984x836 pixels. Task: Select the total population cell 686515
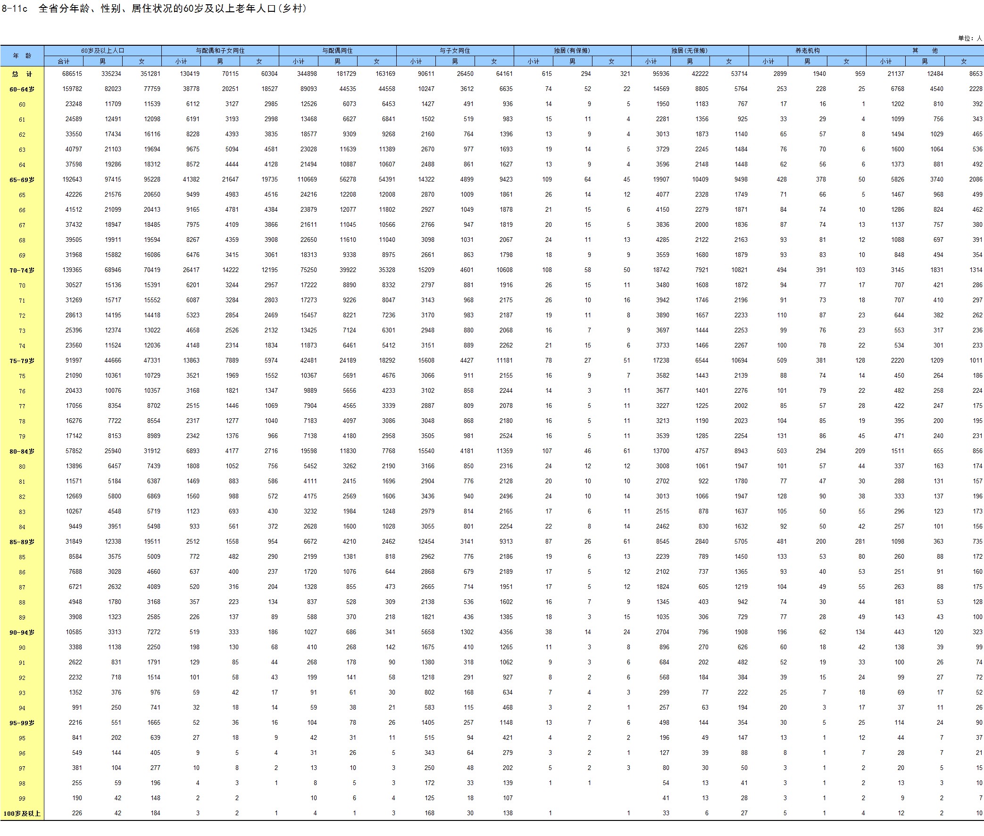[72, 74]
